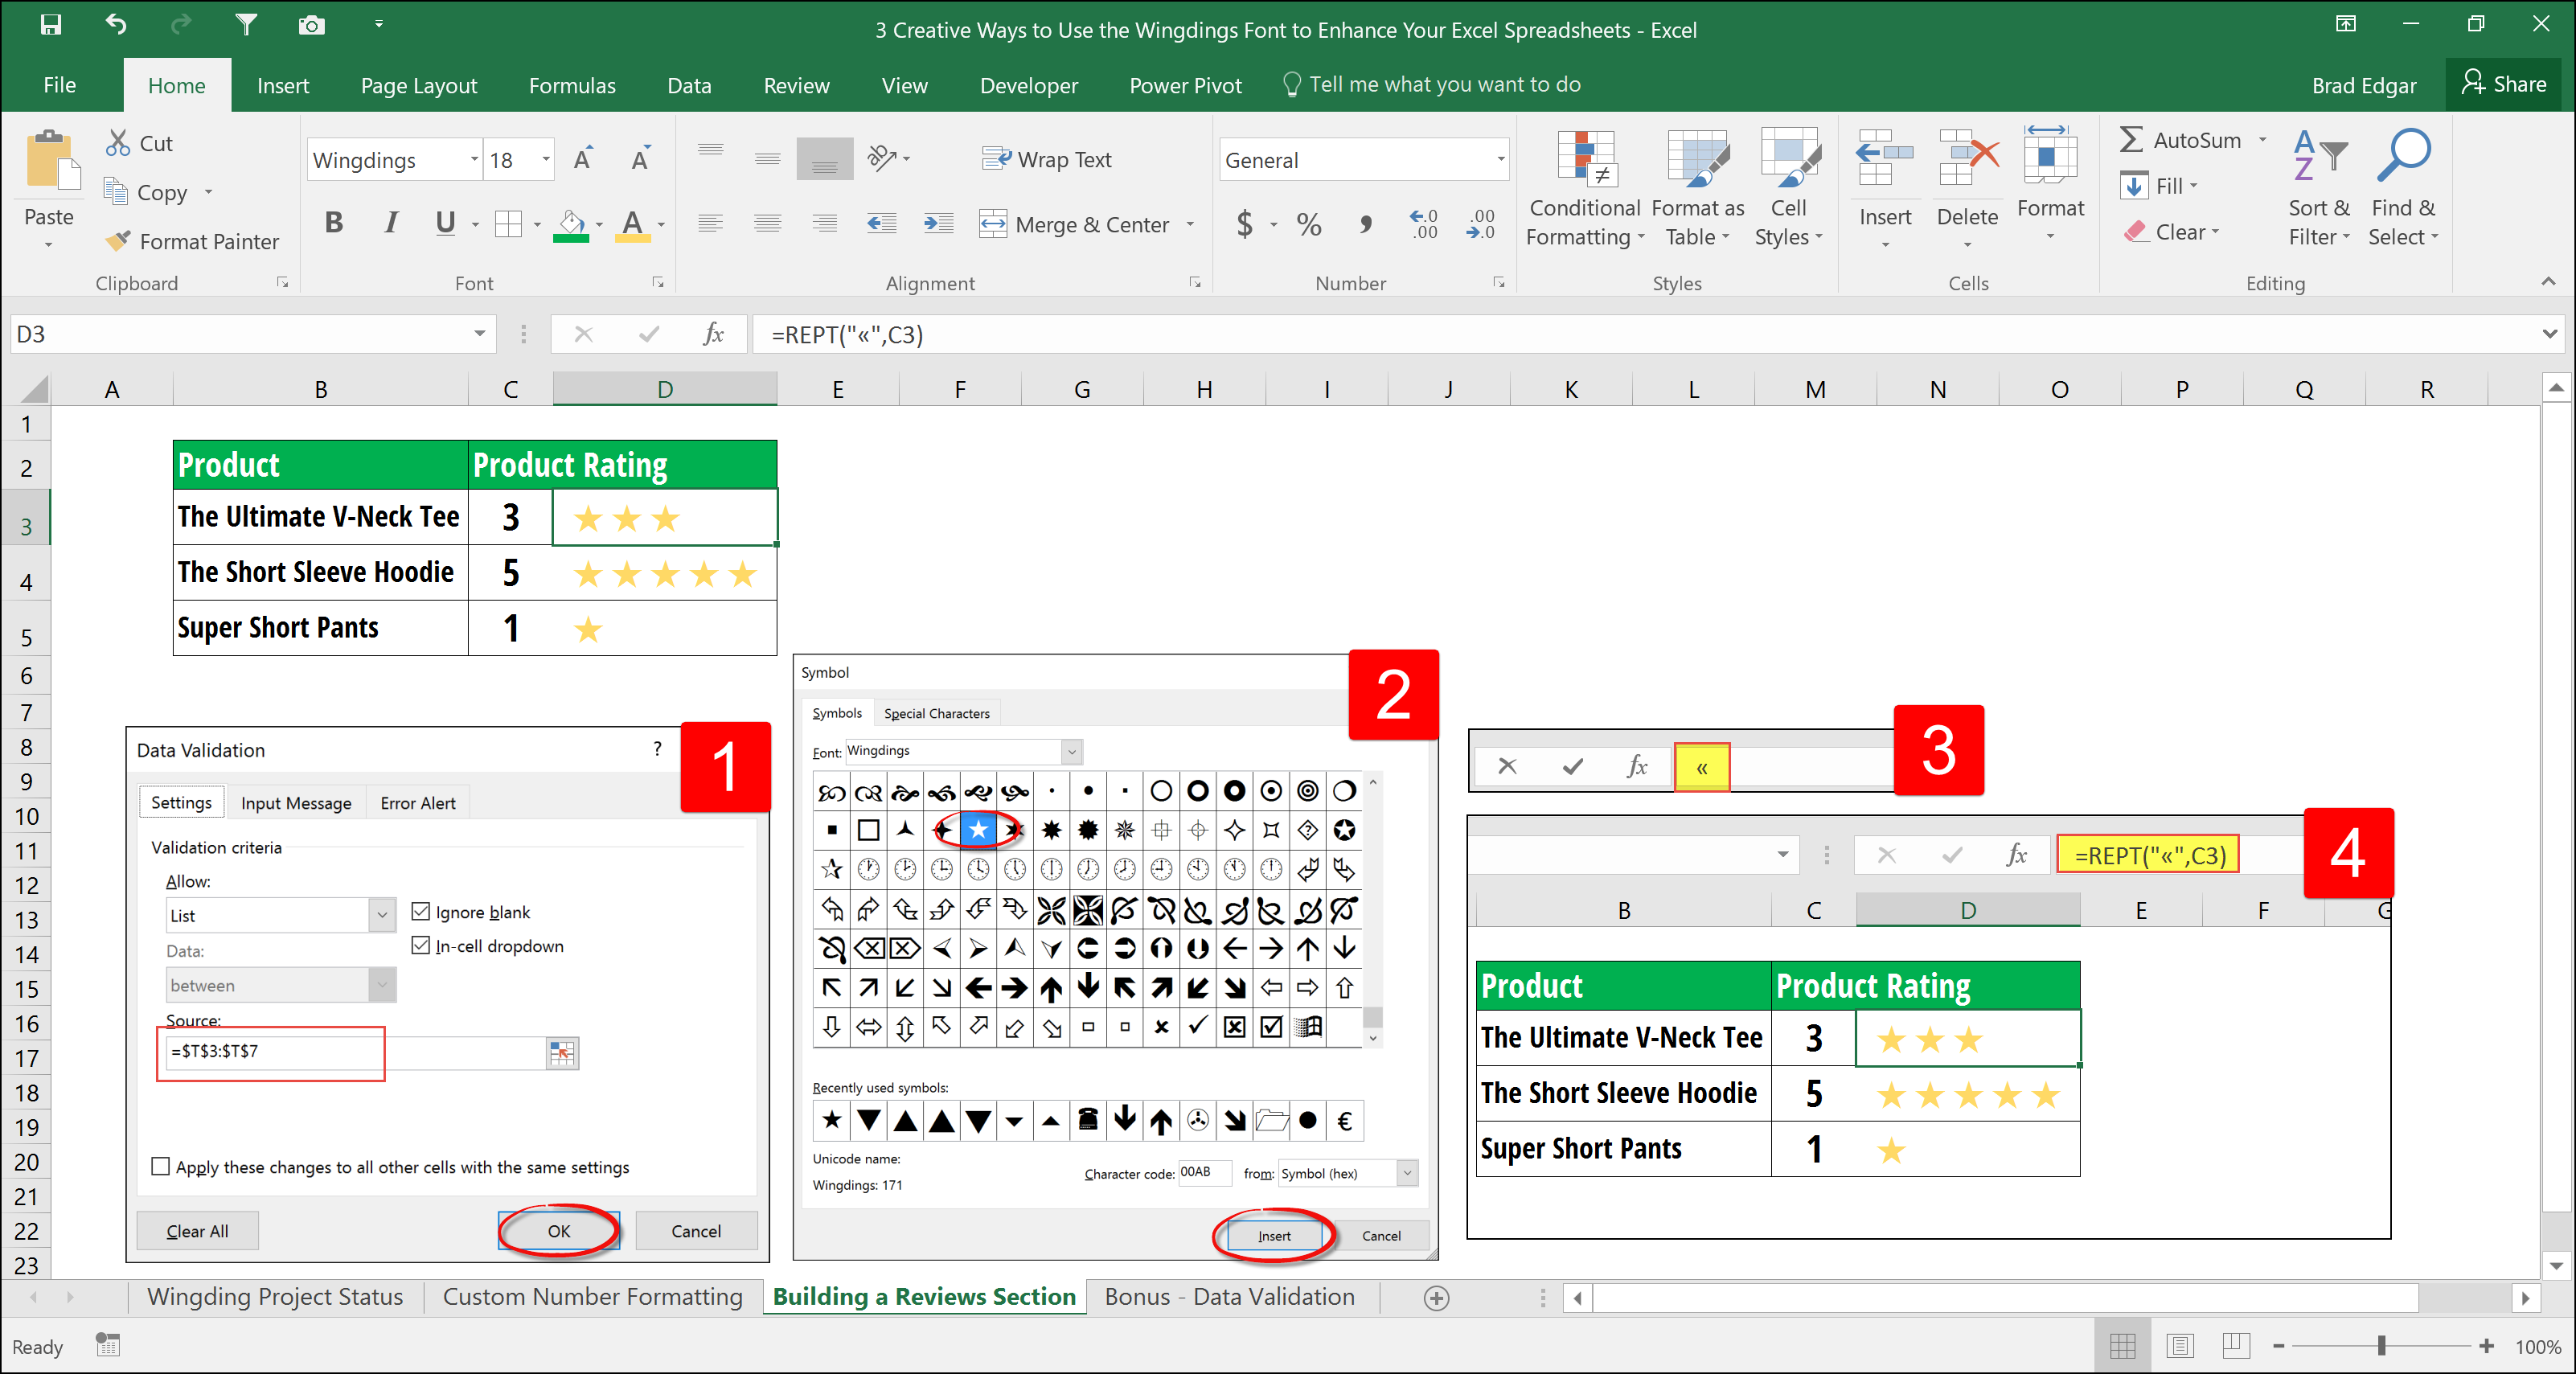Open the Wingdings font name dropdown
Viewport: 2576px width, 1374px height.
click(x=474, y=160)
